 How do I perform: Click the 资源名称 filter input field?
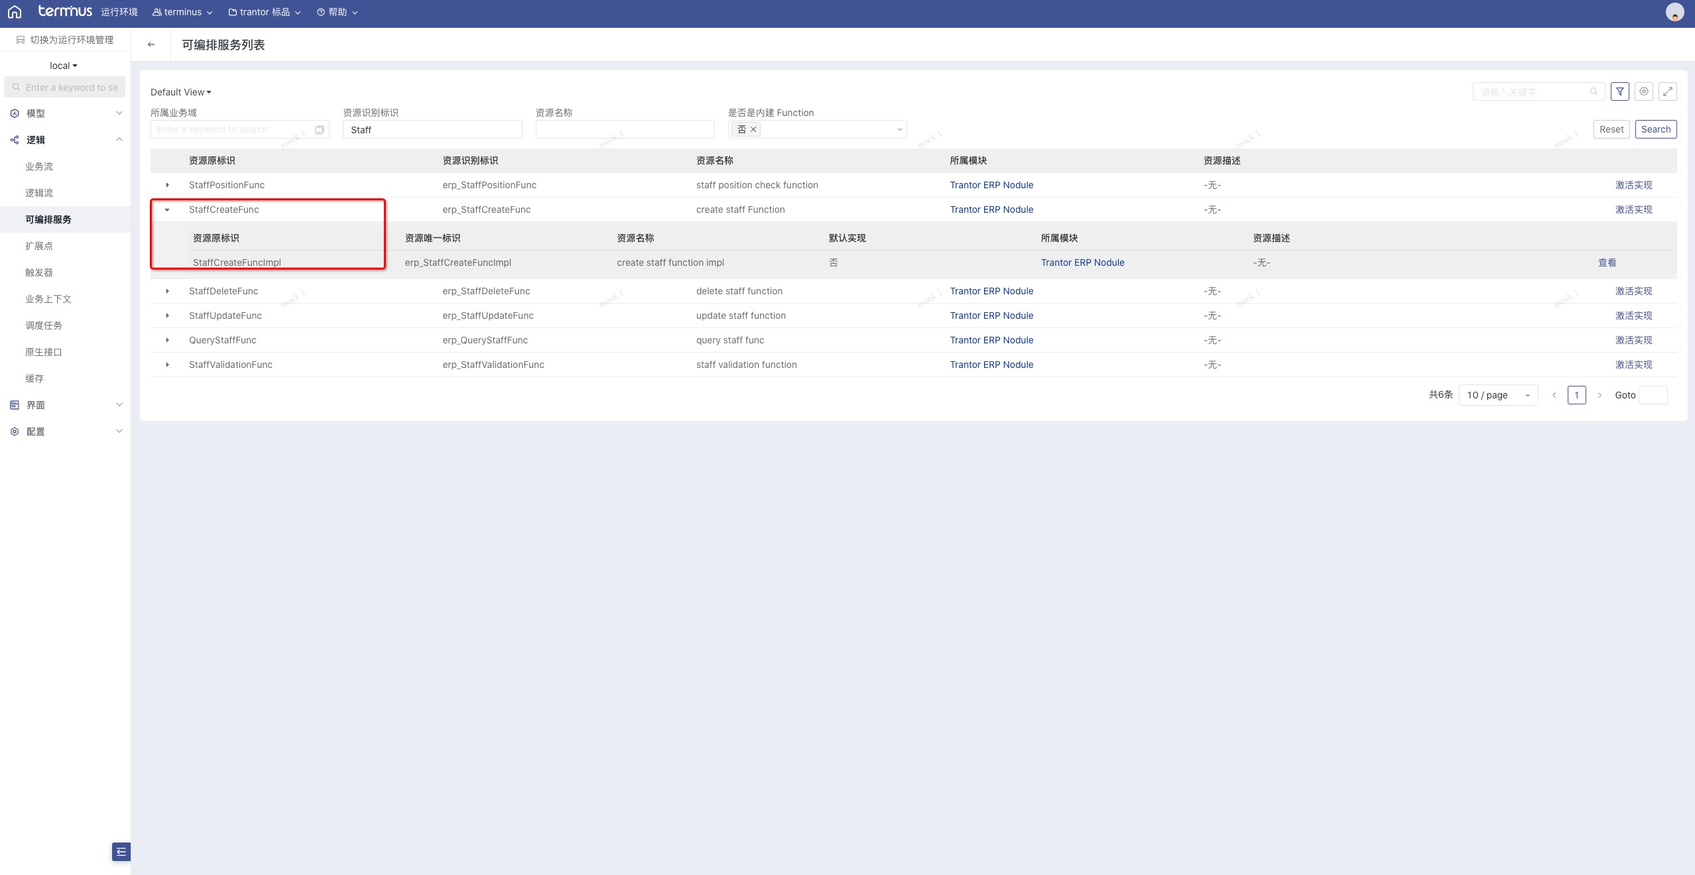(625, 130)
